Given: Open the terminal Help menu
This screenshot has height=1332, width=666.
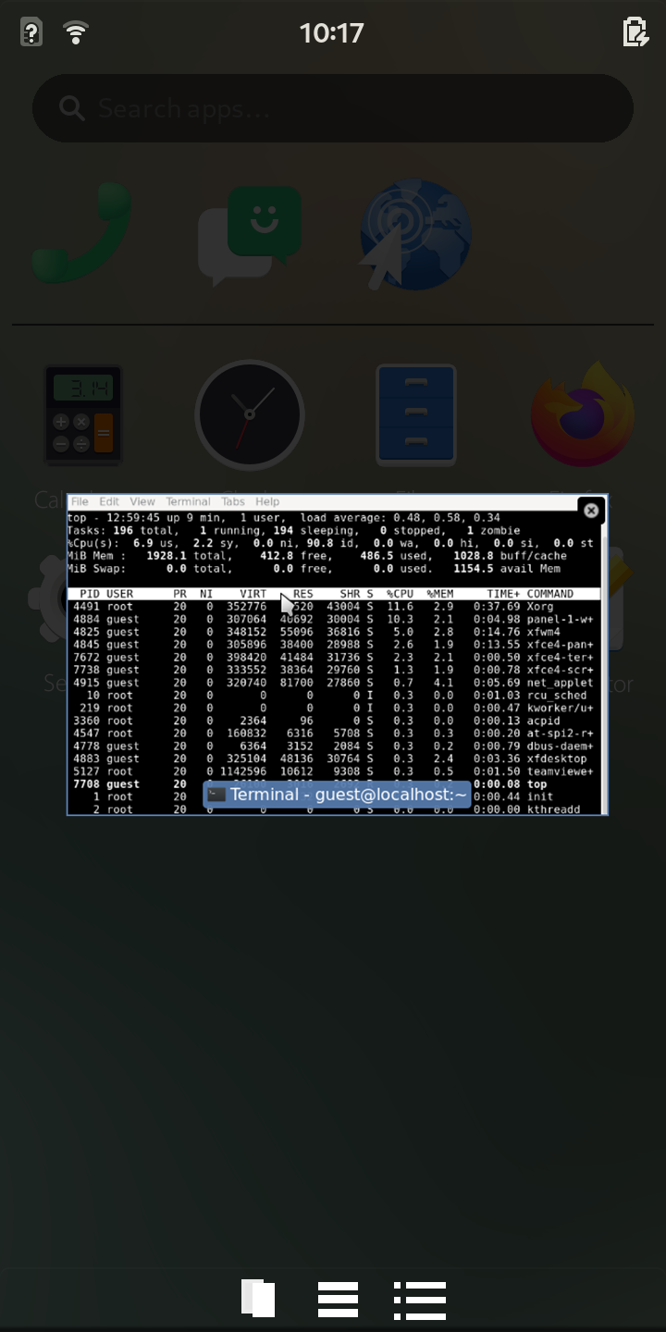Looking at the screenshot, I should [267, 501].
